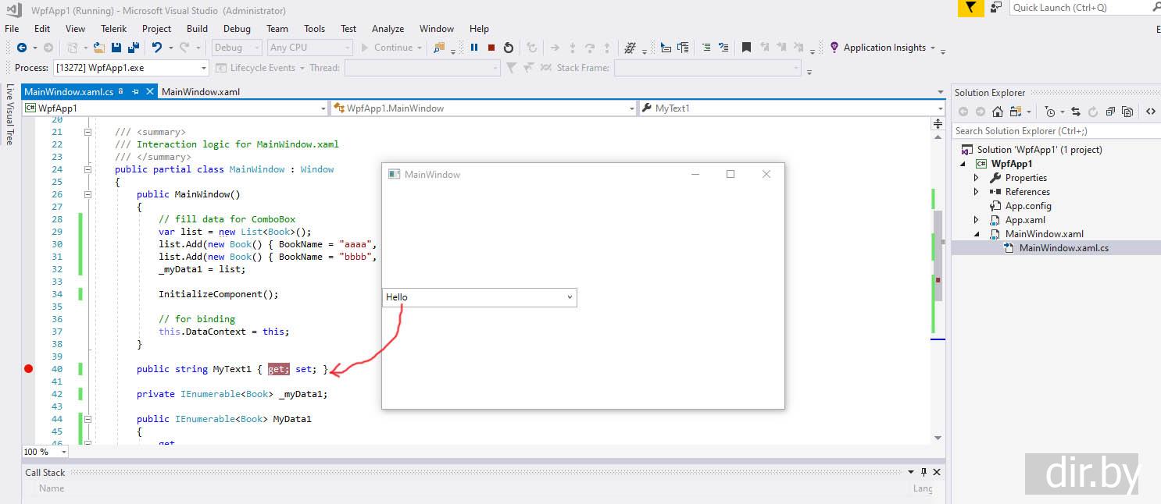Stop debugging using the red square icon
The image size is (1161, 504).
tap(491, 48)
